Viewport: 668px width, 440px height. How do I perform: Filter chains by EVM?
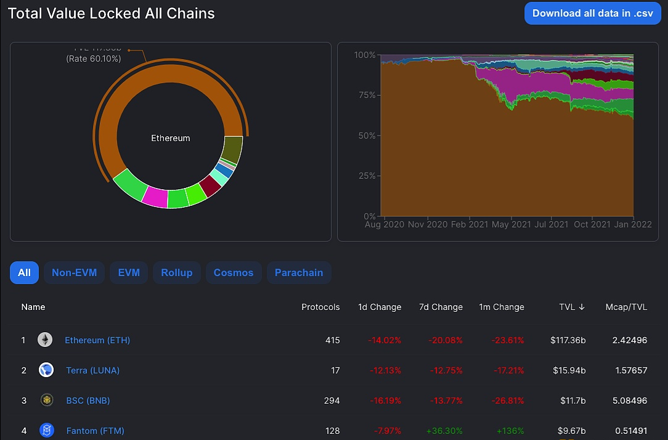[129, 272]
